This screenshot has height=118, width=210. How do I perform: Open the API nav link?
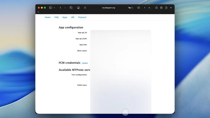[x=73, y=17]
